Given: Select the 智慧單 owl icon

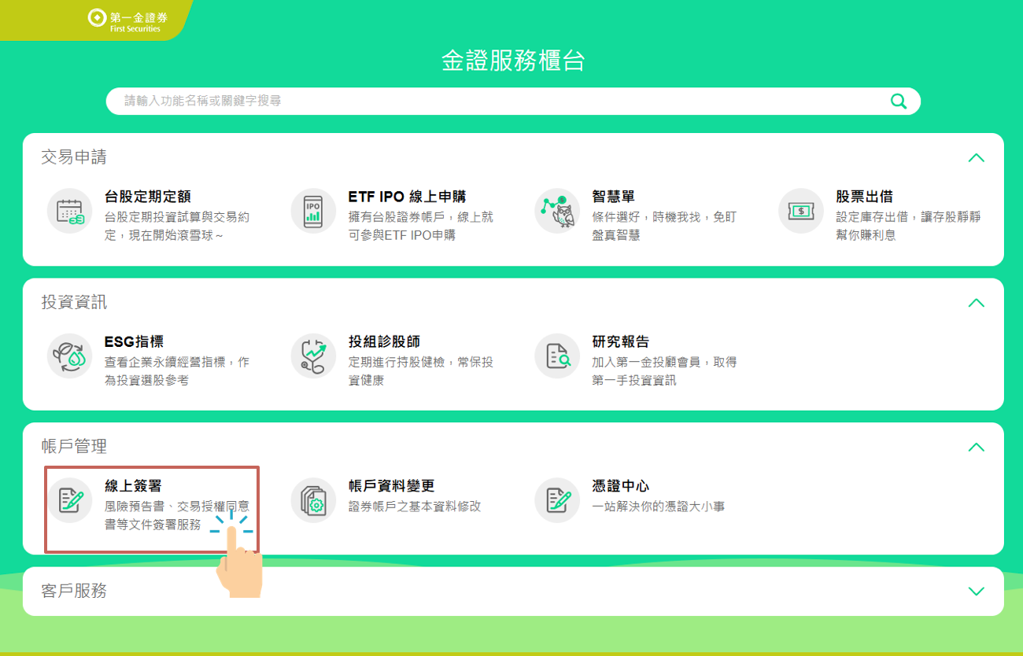Looking at the screenshot, I should point(557,211).
